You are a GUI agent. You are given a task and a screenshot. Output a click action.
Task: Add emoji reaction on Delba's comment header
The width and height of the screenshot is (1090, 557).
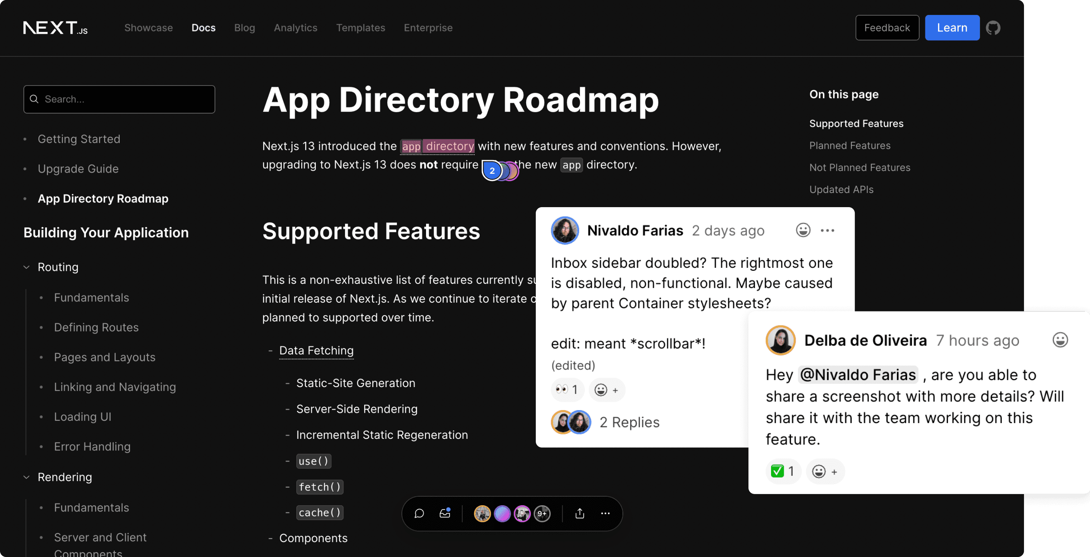[1060, 340]
